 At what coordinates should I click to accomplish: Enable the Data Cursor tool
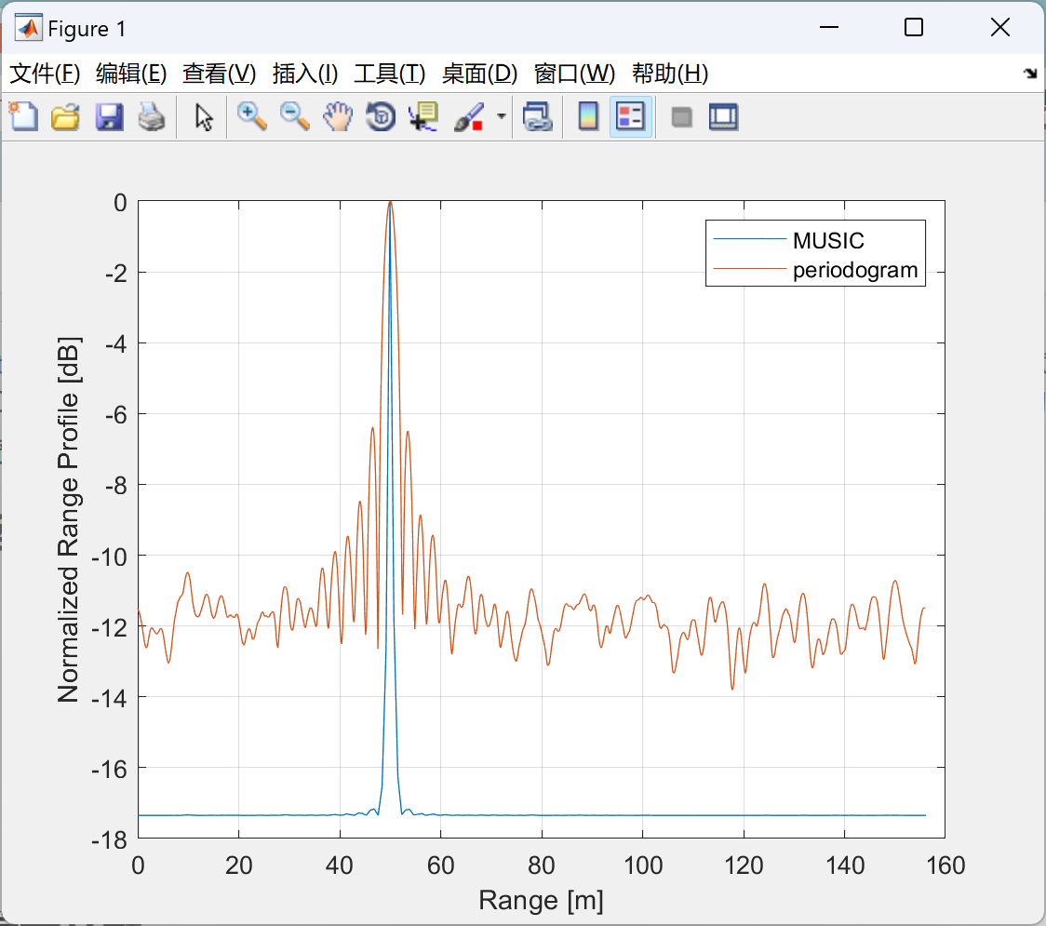click(x=422, y=116)
